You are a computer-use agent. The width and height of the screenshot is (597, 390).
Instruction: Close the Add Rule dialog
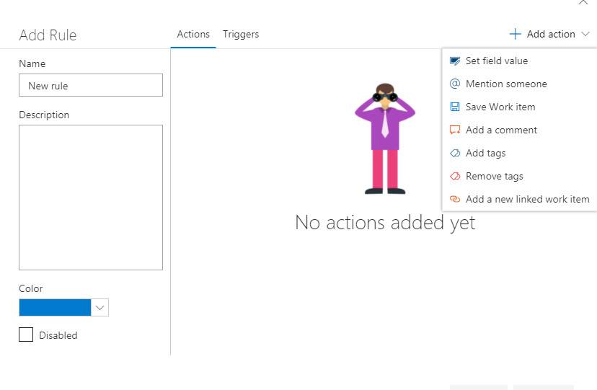pos(583,2)
